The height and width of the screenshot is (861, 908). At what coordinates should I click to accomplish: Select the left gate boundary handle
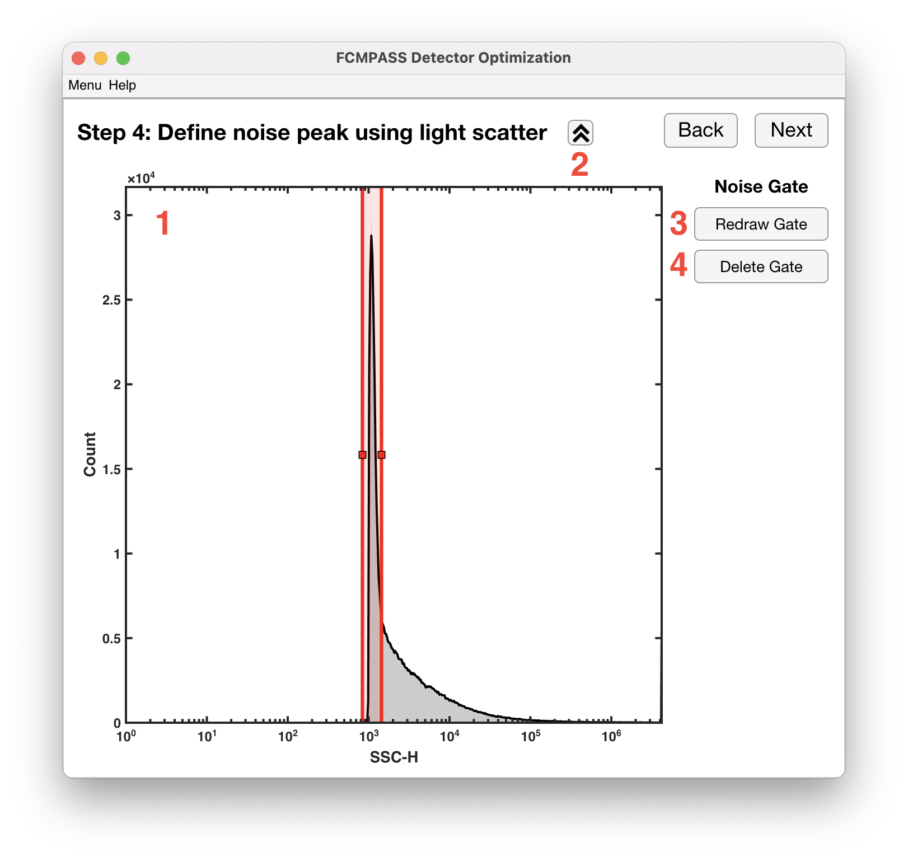point(362,455)
